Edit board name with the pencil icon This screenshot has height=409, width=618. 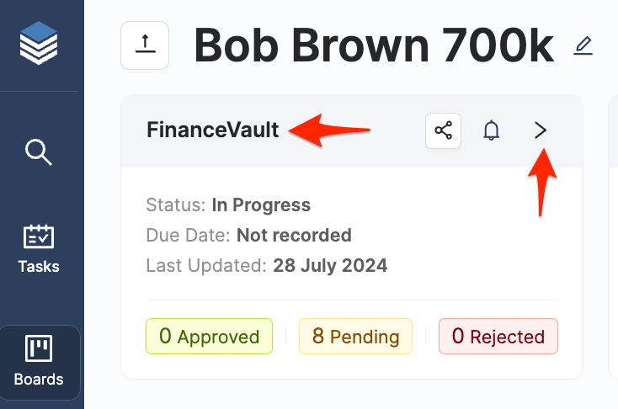583,45
